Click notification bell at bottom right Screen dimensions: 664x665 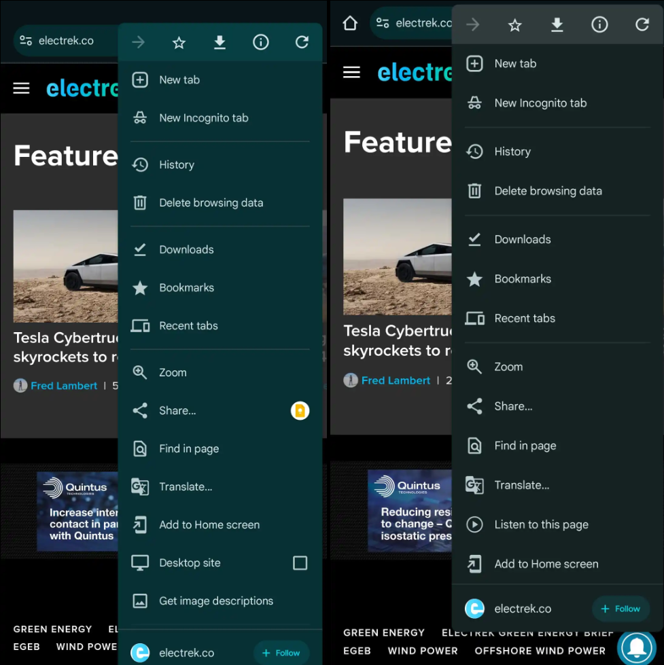coord(637,647)
